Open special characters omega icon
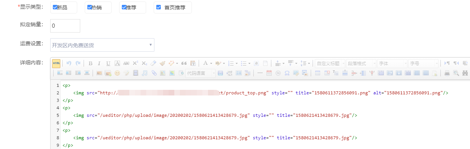The image size is (470, 149). pyautogui.click(x=287, y=73)
